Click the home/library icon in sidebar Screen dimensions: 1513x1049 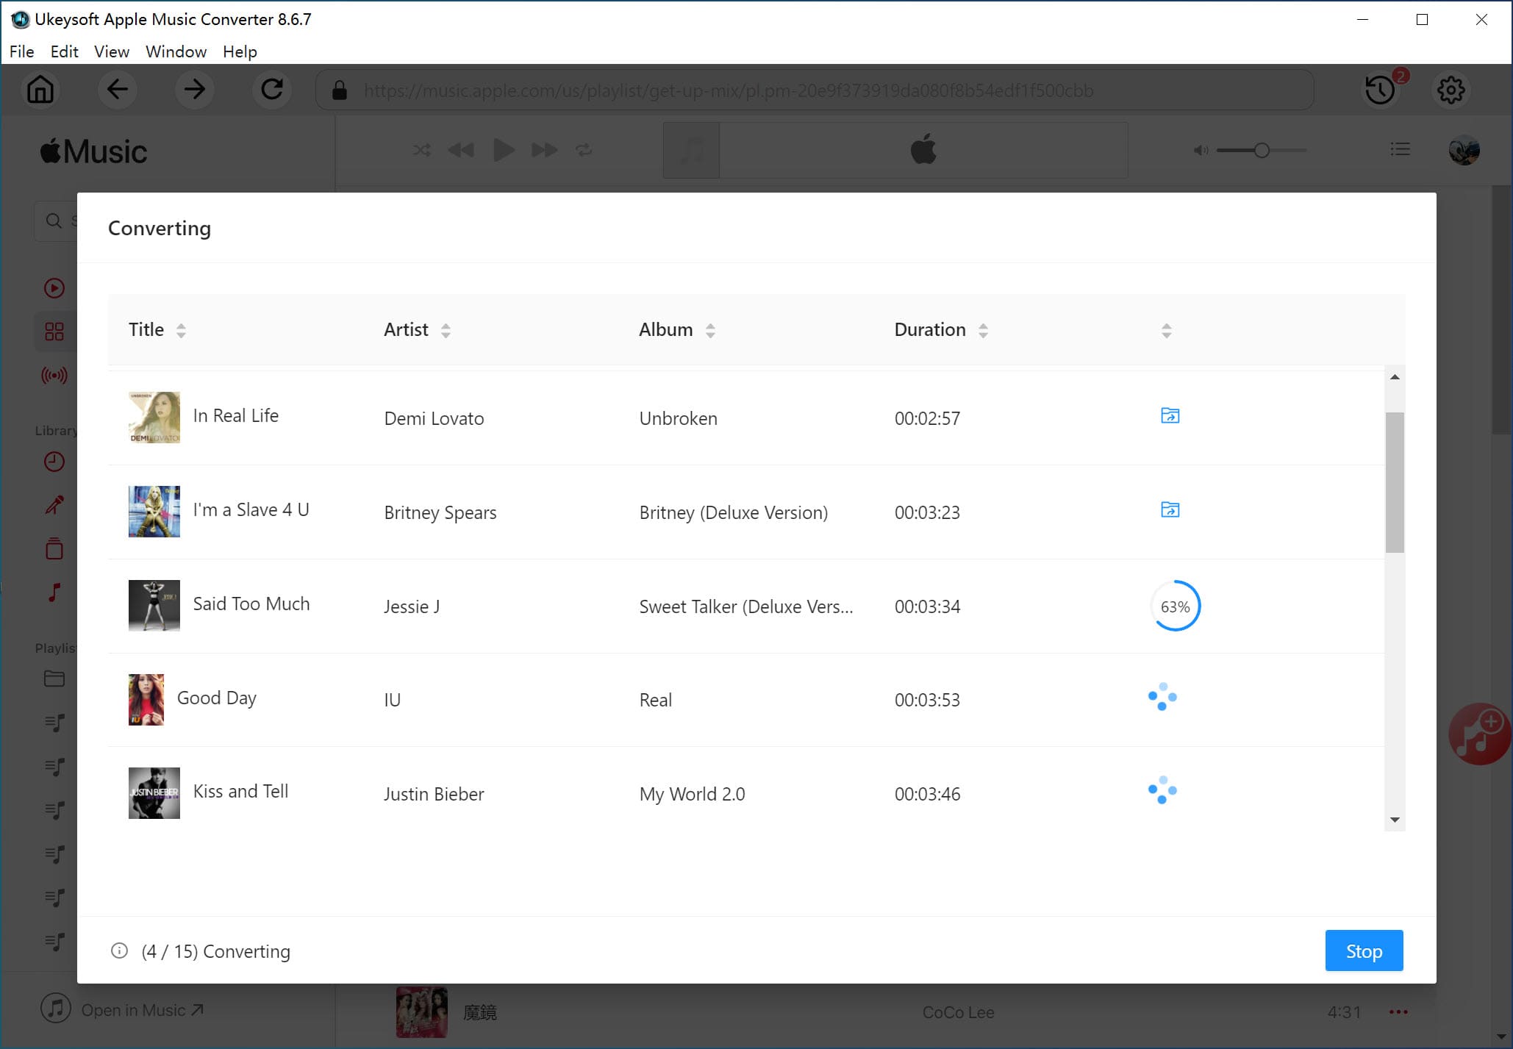pyautogui.click(x=40, y=90)
